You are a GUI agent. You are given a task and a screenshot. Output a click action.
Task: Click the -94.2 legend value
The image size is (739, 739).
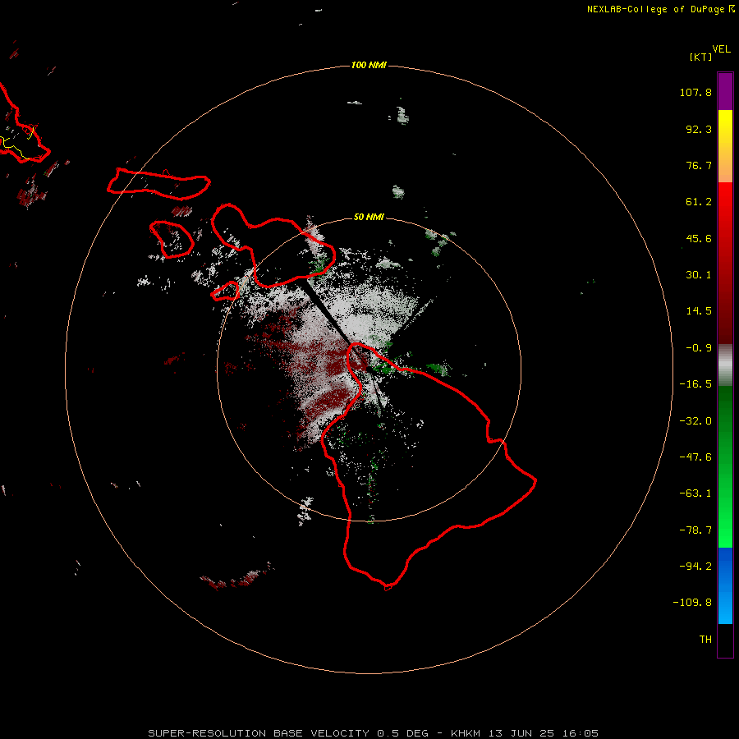coord(695,567)
